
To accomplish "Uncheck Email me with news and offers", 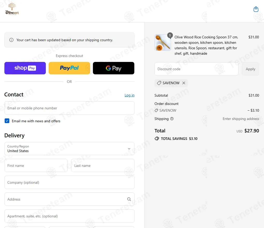I will tap(7, 121).
